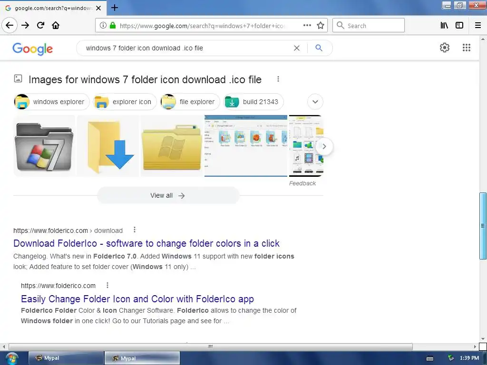Open the on-screen keyboard tray icon
487x365 pixels.
[430, 358]
